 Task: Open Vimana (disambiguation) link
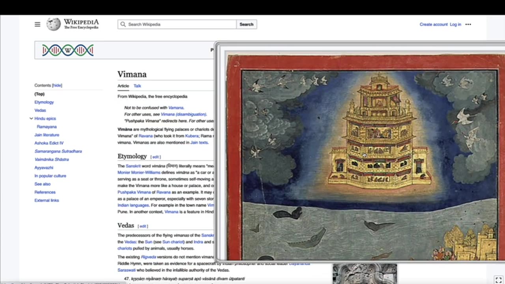[x=183, y=114]
